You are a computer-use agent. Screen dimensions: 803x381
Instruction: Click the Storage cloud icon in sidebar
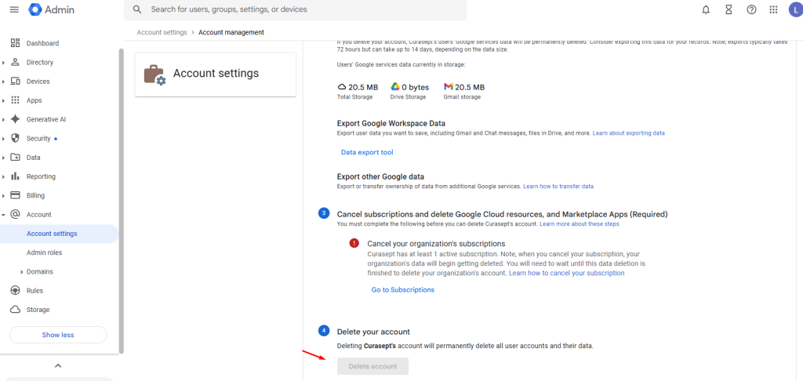tap(16, 310)
